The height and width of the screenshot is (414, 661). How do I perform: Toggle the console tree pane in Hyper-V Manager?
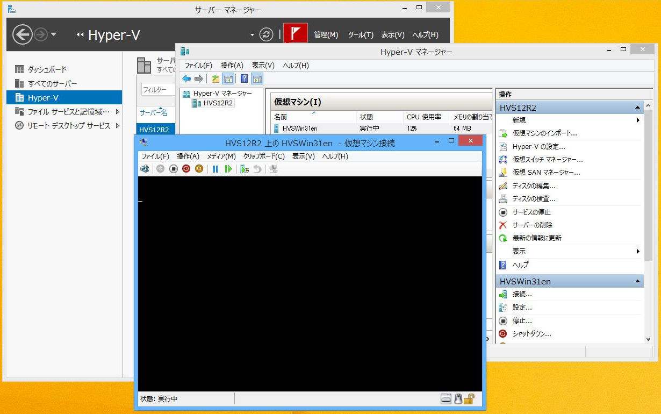(228, 78)
